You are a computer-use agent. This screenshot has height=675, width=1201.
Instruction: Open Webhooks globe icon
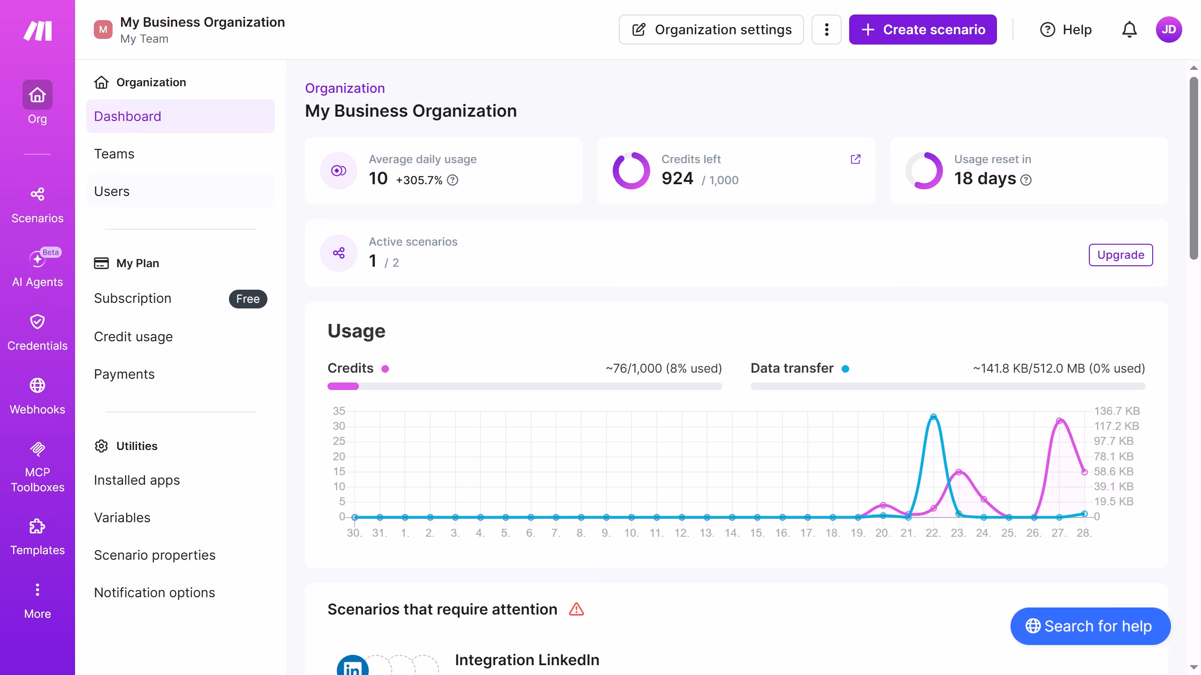(37, 385)
